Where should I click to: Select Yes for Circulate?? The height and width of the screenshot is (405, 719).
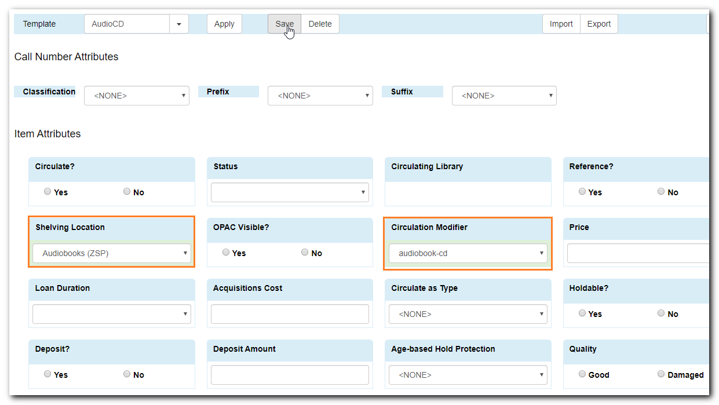pos(48,192)
